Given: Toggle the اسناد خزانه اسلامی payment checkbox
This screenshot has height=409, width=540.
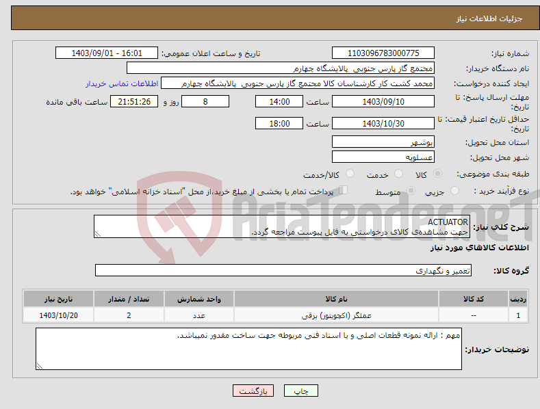Looking at the screenshot, I should (x=344, y=190).
